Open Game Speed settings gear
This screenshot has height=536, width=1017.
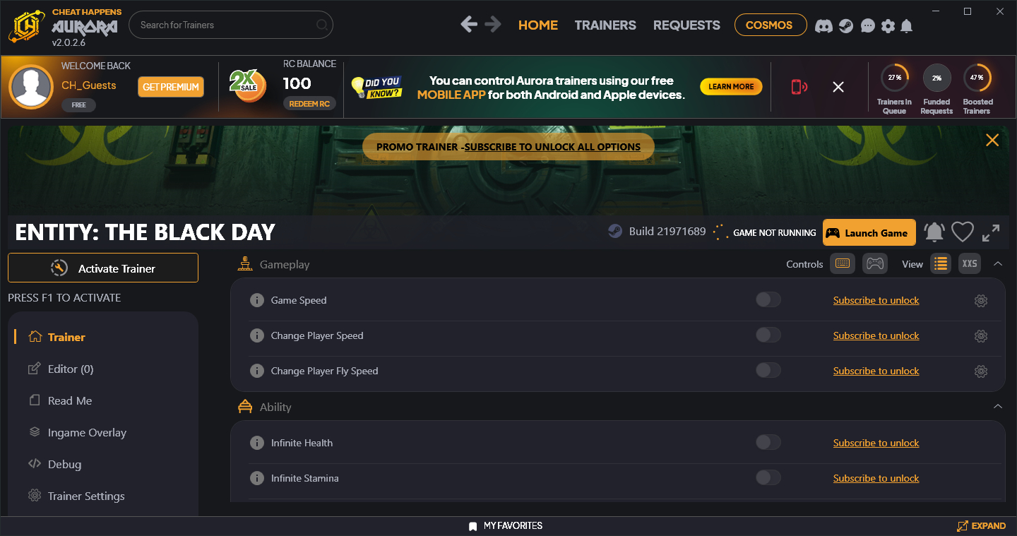click(981, 300)
